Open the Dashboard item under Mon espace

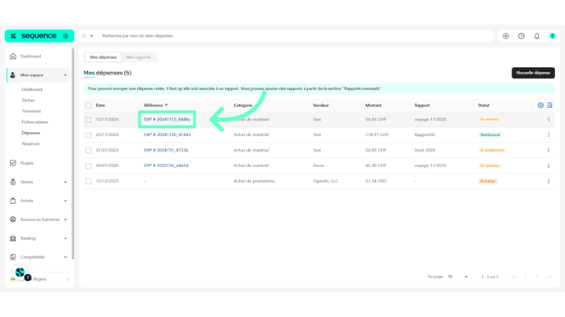tap(32, 89)
